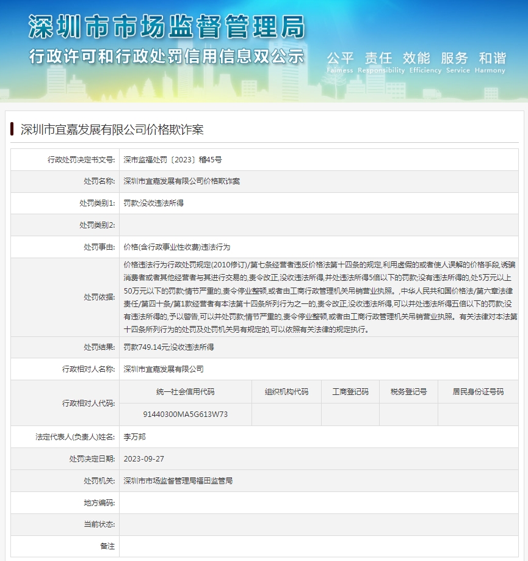Click the 居民身份证号码 column header
This screenshot has height=561, width=528.
click(479, 392)
